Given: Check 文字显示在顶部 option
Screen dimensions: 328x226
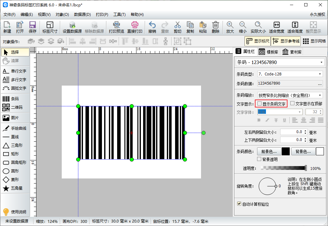Looking at the screenshot, I should click(293, 103).
